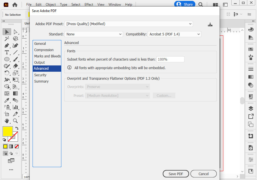Open the Compatibility dropdown

click(x=174, y=34)
